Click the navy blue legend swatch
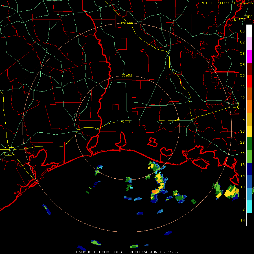 [249, 169]
